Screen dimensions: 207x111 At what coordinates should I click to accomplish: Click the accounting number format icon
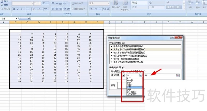[x=91, y=9]
